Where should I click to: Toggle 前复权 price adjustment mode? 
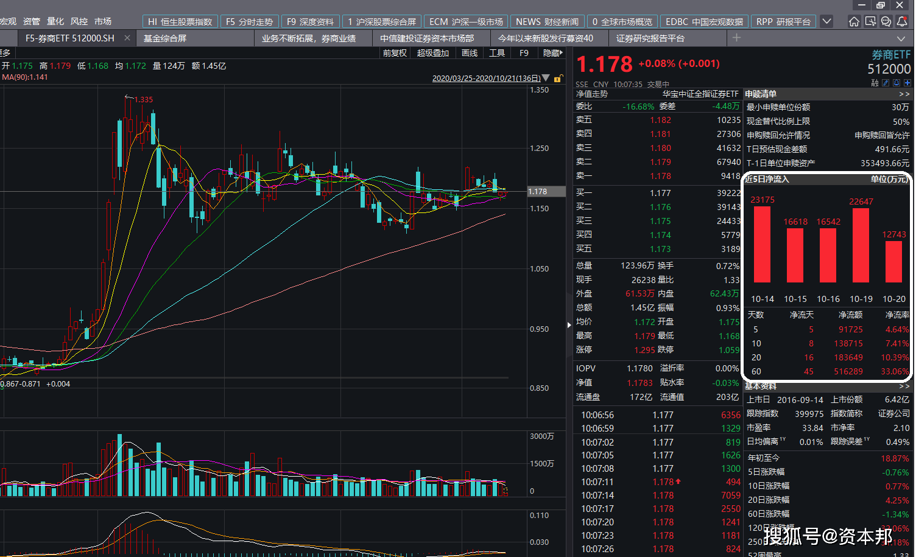(395, 53)
